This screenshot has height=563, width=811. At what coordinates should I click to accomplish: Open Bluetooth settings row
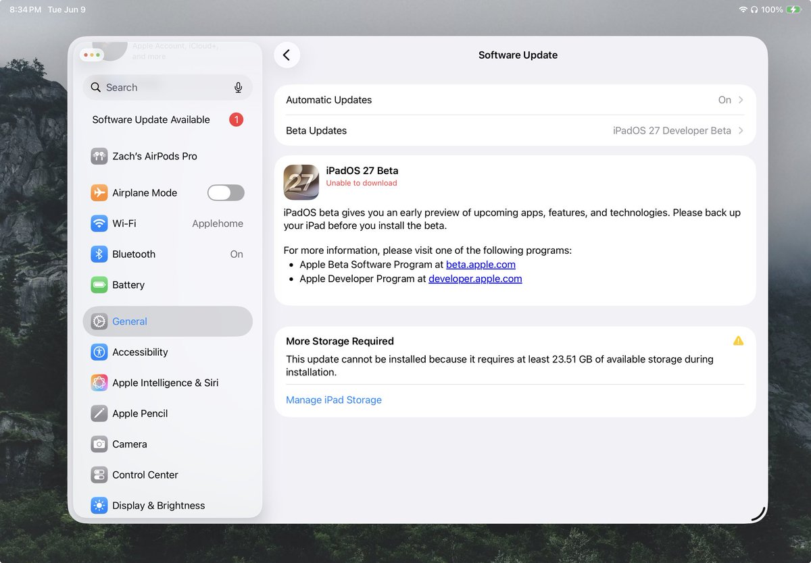pos(168,254)
